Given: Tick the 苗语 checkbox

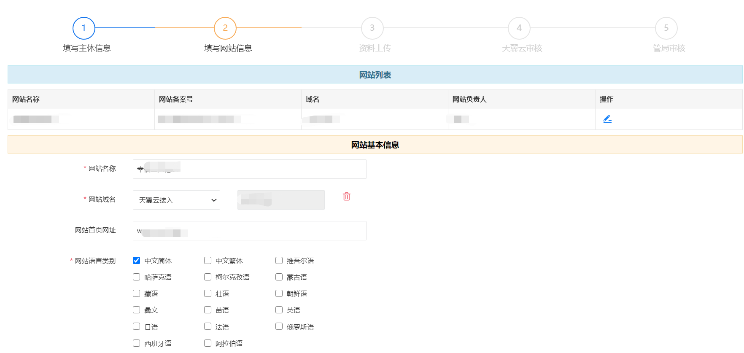Looking at the screenshot, I should [208, 310].
